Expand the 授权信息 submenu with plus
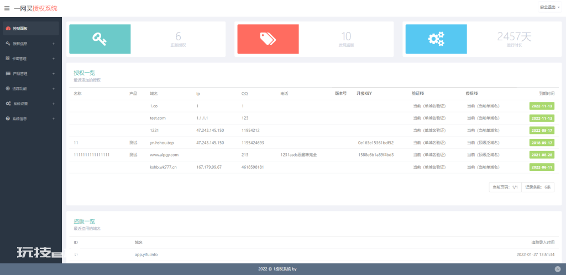566x275 pixels. (x=54, y=44)
